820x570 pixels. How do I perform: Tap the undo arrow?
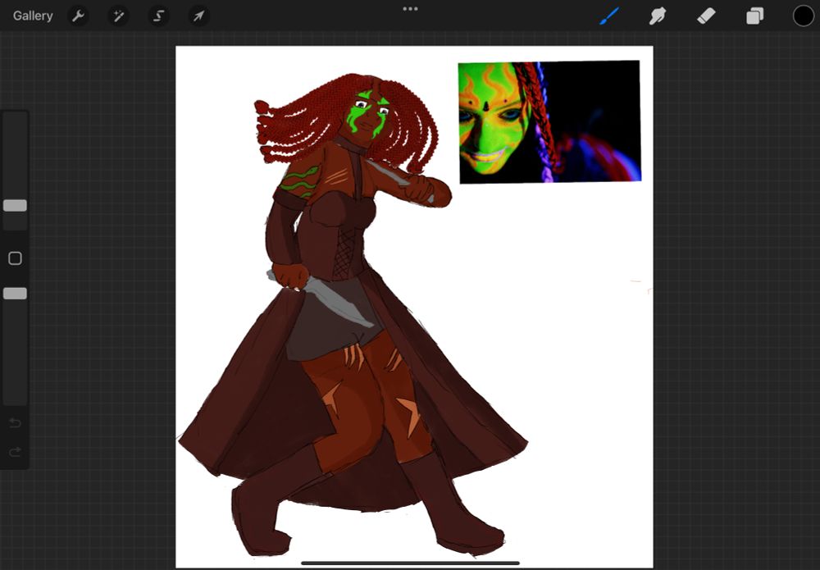14,422
